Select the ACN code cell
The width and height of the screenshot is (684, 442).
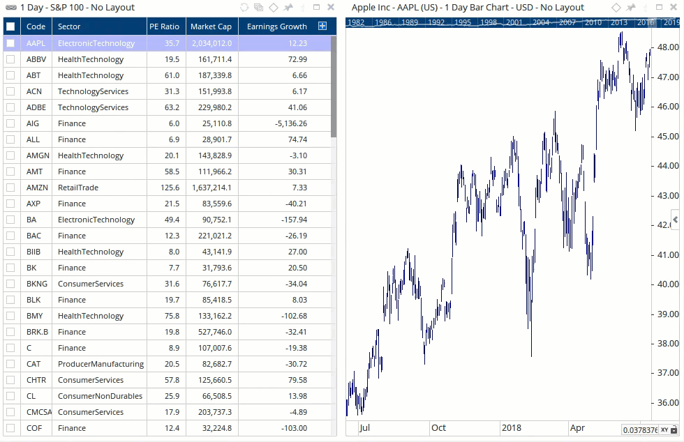(36, 91)
